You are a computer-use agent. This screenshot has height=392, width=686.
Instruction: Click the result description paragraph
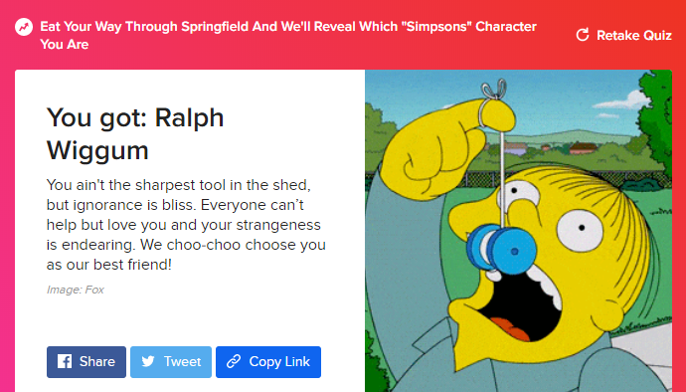[x=186, y=224]
